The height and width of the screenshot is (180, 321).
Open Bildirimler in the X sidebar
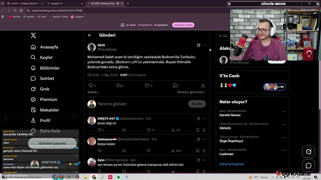45,68
